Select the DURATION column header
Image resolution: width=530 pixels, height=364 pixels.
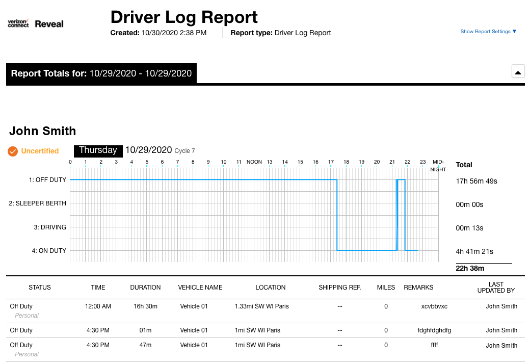click(x=145, y=288)
